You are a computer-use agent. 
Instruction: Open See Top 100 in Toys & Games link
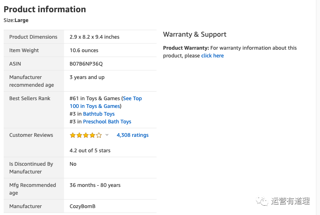[x=106, y=102]
